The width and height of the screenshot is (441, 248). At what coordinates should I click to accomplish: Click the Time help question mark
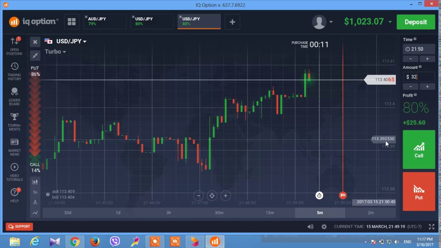tap(415, 39)
